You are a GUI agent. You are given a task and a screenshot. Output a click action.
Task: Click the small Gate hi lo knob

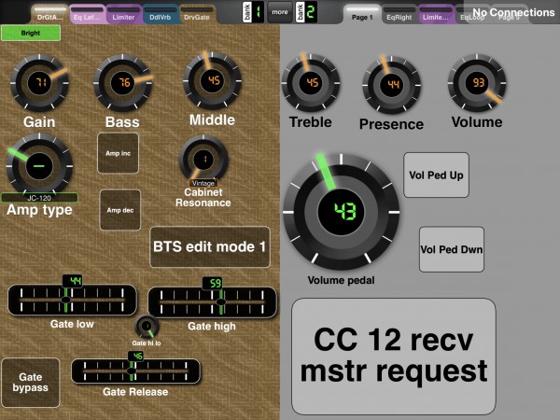coord(147,327)
